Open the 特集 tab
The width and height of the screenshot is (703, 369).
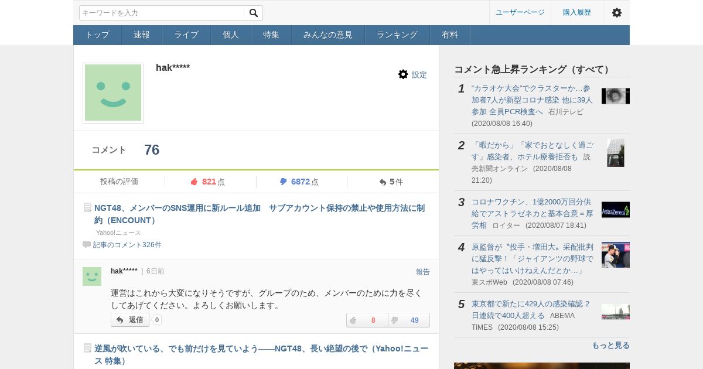271,35
